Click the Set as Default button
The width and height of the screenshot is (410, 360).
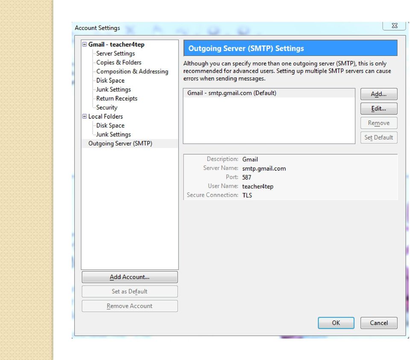pyautogui.click(x=129, y=291)
